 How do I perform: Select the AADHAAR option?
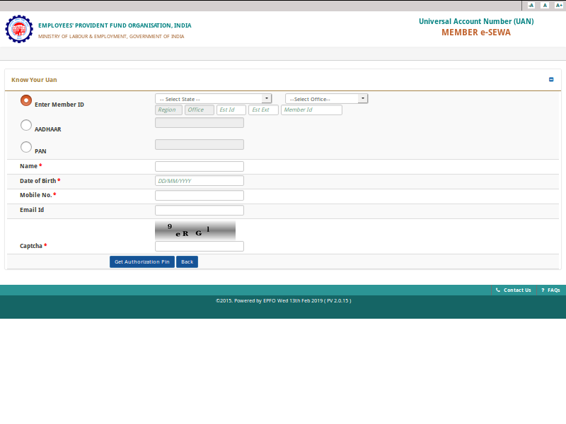pyautogui.click(x=25, y=124)
